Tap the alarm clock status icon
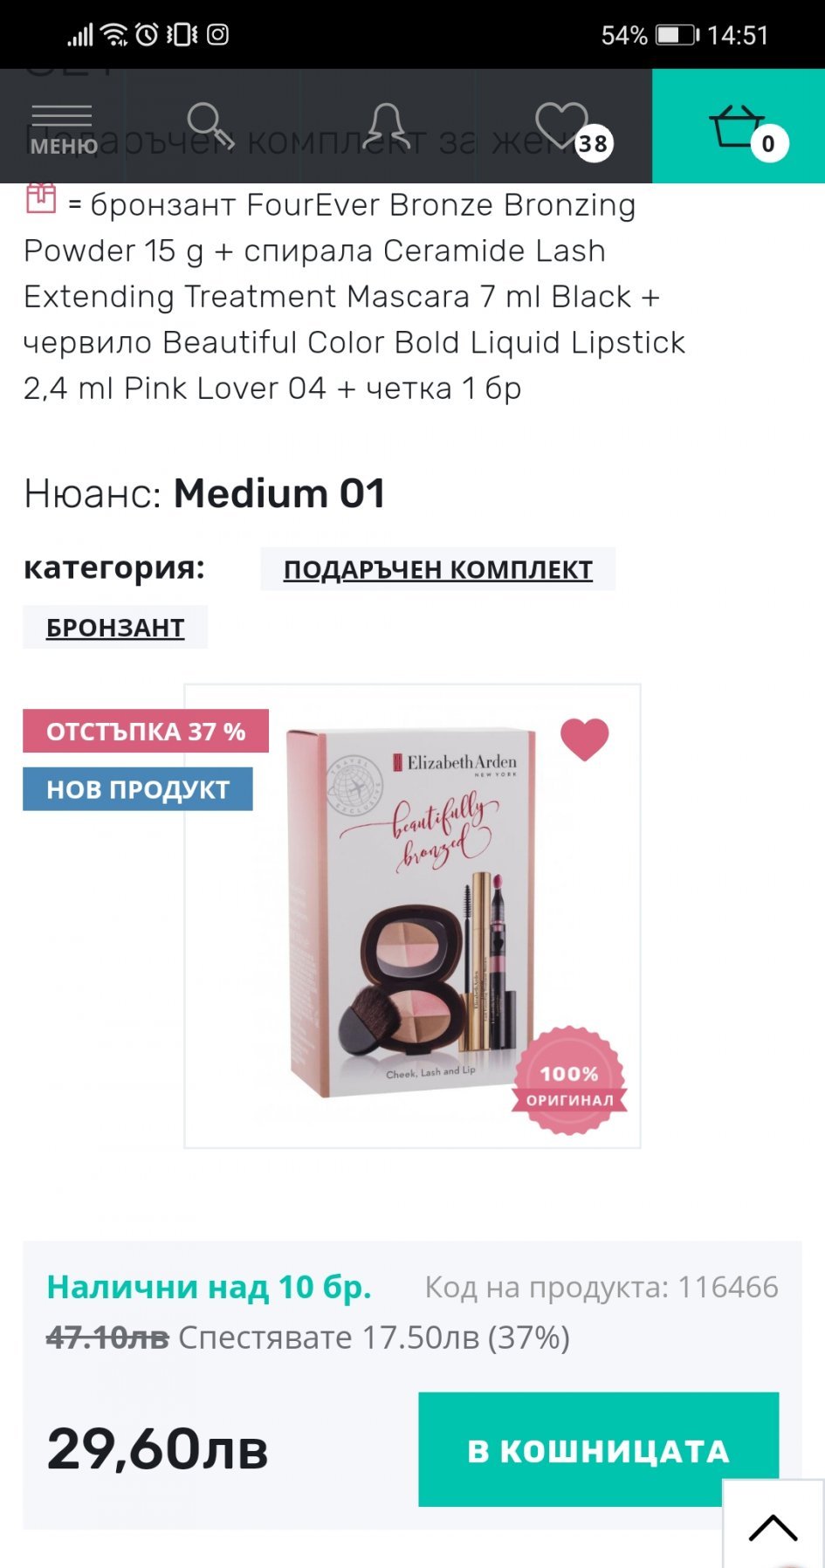This screenshot has height=1568, width=825. click(x=147, y=35)
